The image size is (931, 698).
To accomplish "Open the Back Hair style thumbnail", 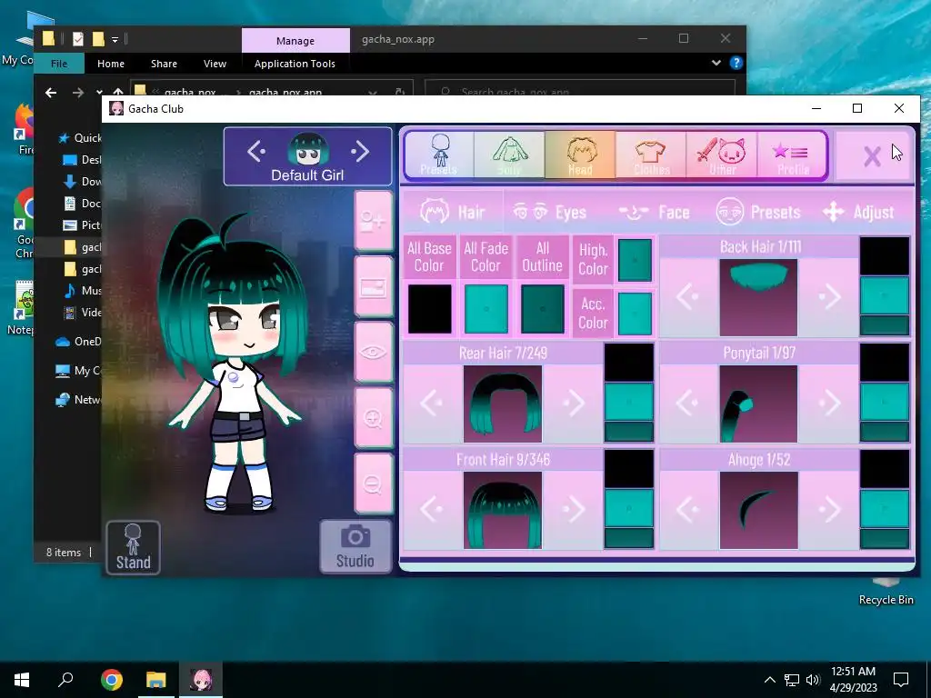I will 759,297.
